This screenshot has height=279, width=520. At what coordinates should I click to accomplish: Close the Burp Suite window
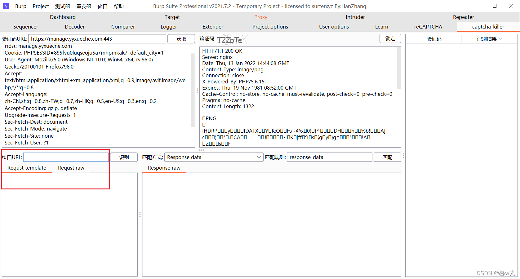click(511, 6)
